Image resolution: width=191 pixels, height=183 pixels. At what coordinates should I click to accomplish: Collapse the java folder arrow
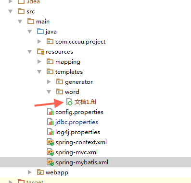[30, 32]
